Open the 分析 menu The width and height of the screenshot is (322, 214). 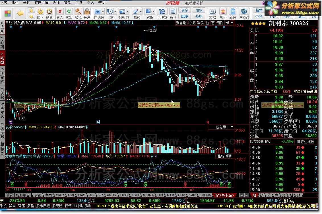tap(26, 3)
